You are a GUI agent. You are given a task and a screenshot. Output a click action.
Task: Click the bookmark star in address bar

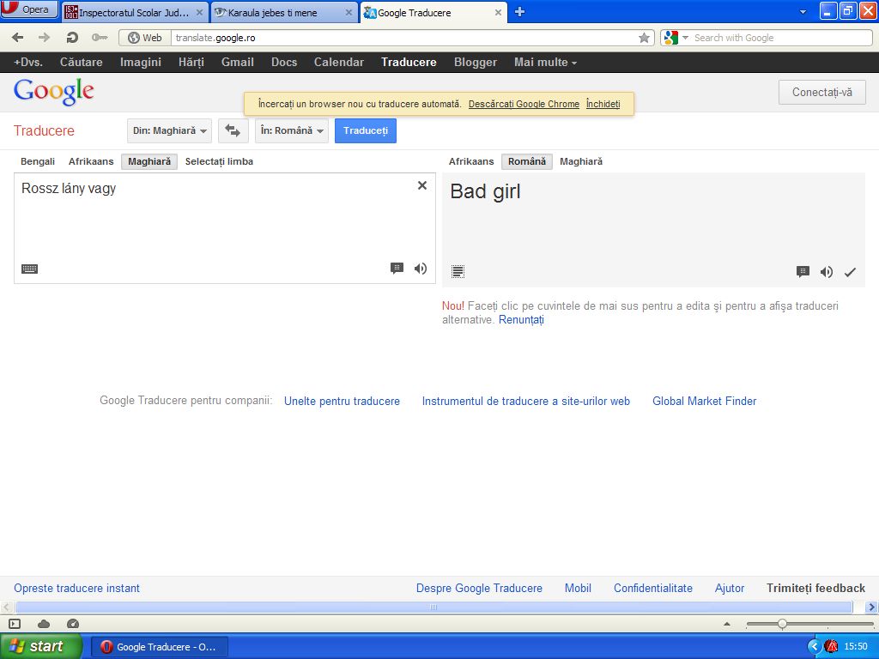(644, 38)
